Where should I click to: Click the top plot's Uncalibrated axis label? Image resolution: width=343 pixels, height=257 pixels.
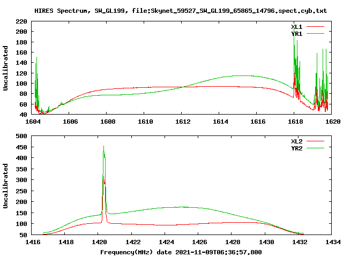pyautogui.click(x=5, y=68)
